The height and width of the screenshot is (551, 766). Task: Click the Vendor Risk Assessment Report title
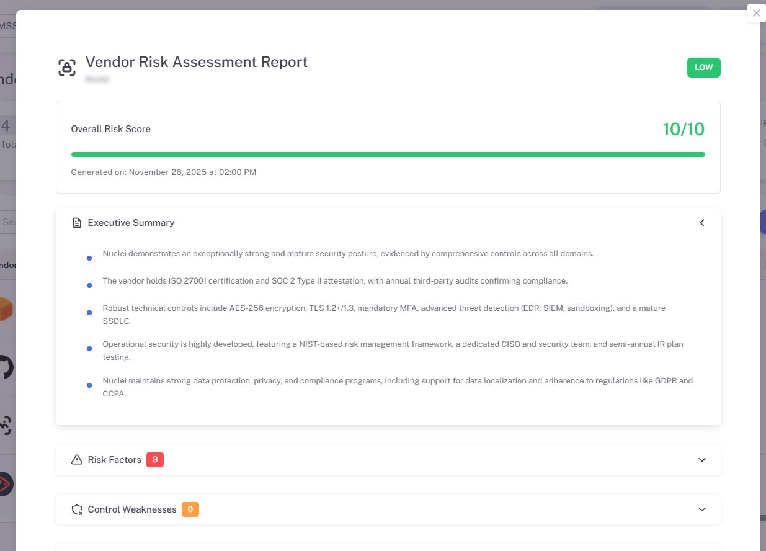coord(196,61)
